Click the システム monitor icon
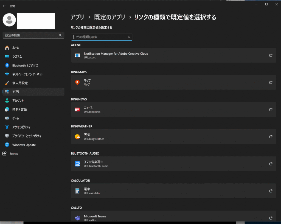Image resolution: width=281 pixels, height=224 pixels. tap(7, 57)
